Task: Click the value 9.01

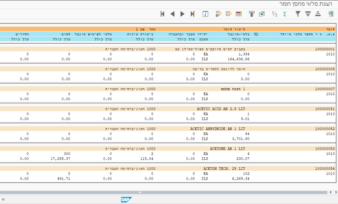Action: click(x=245, y=119)
